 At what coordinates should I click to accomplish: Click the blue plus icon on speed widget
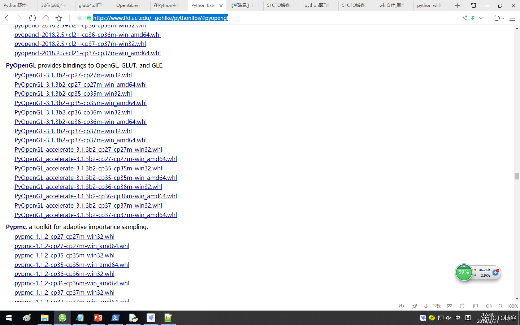[495, 272]
